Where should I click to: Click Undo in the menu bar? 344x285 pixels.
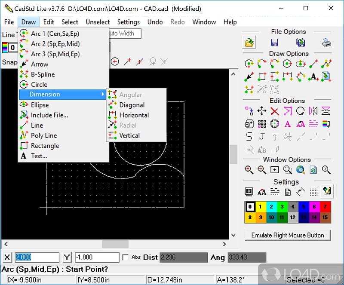tap(155, 22)
